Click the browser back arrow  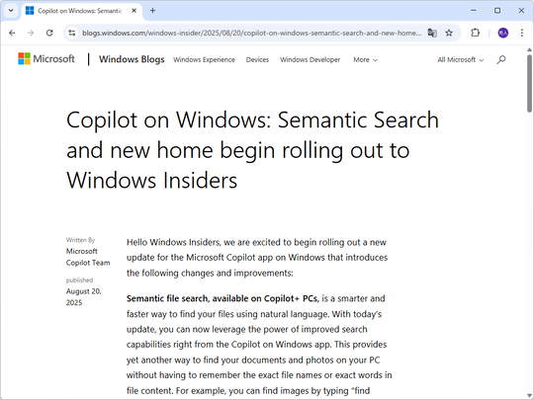[12, 33]
